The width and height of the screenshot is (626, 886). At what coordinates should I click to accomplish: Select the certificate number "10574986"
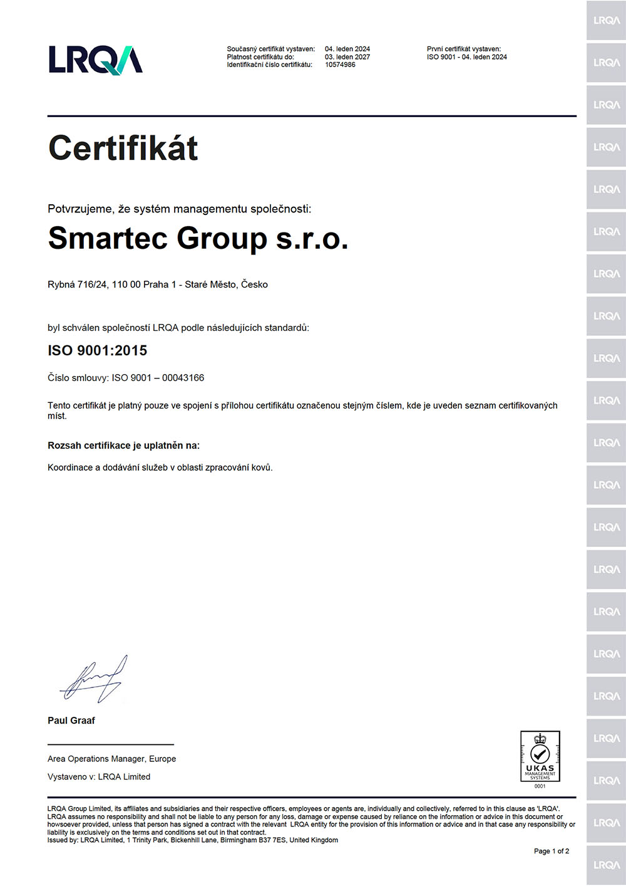tap(340, 65)
